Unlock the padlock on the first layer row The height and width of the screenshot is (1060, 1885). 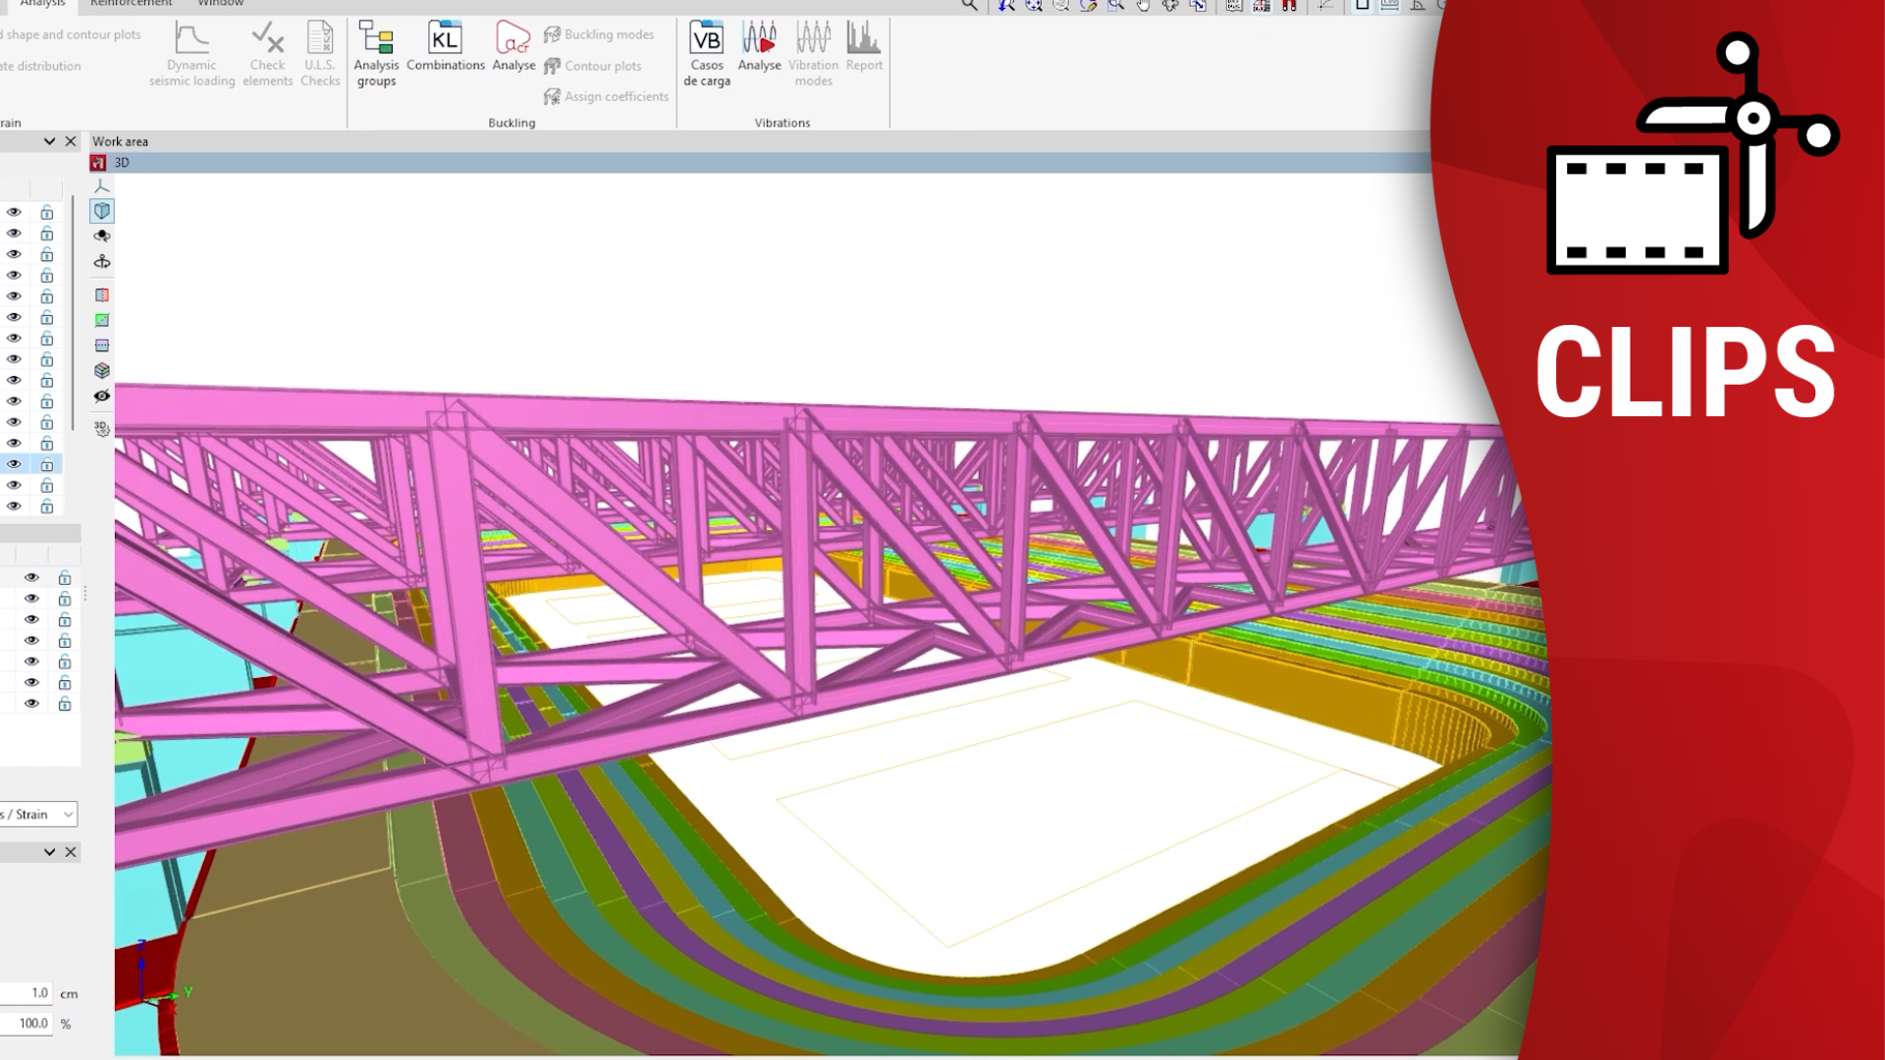46,212
